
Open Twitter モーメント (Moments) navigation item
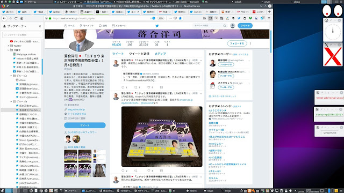point(87,26)
